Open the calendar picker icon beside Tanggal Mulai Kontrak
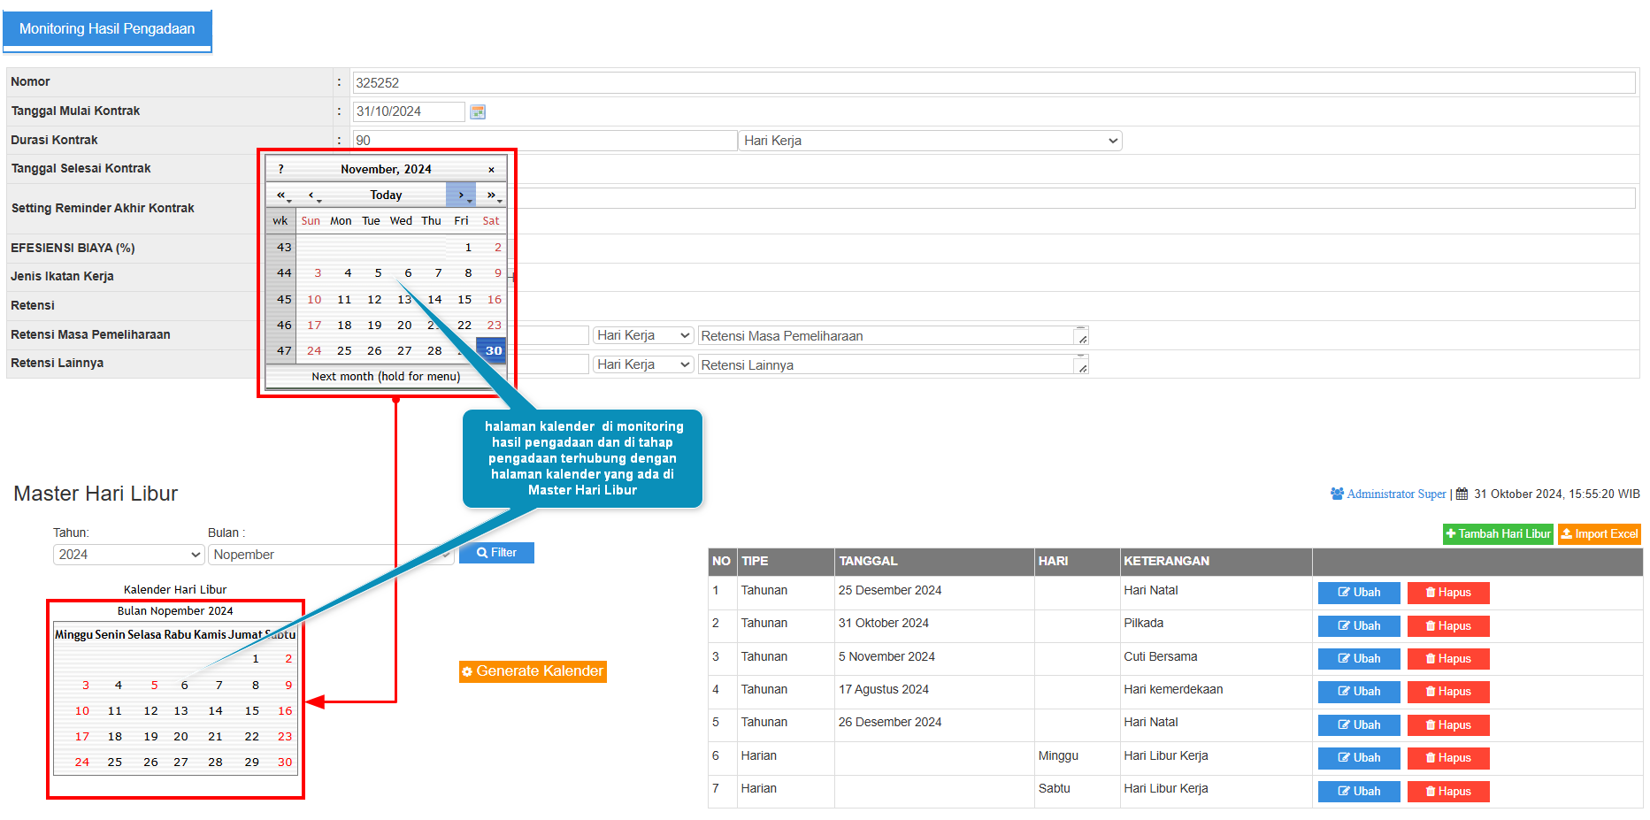Image resolution: width=1650 pixels, height=820 pixels. coord(478,111)
